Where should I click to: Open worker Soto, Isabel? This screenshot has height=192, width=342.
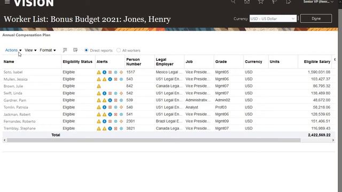click(x=13, y=73)
